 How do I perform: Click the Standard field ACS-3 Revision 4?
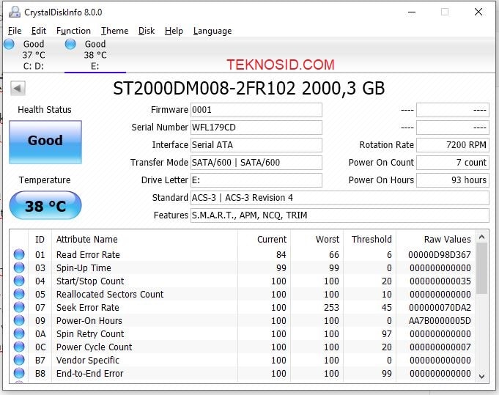pyautogui.click(x=339, y=198)
